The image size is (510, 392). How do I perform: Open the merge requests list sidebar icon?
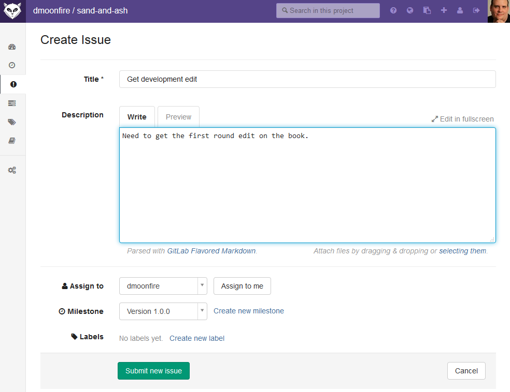coord(12,103)
